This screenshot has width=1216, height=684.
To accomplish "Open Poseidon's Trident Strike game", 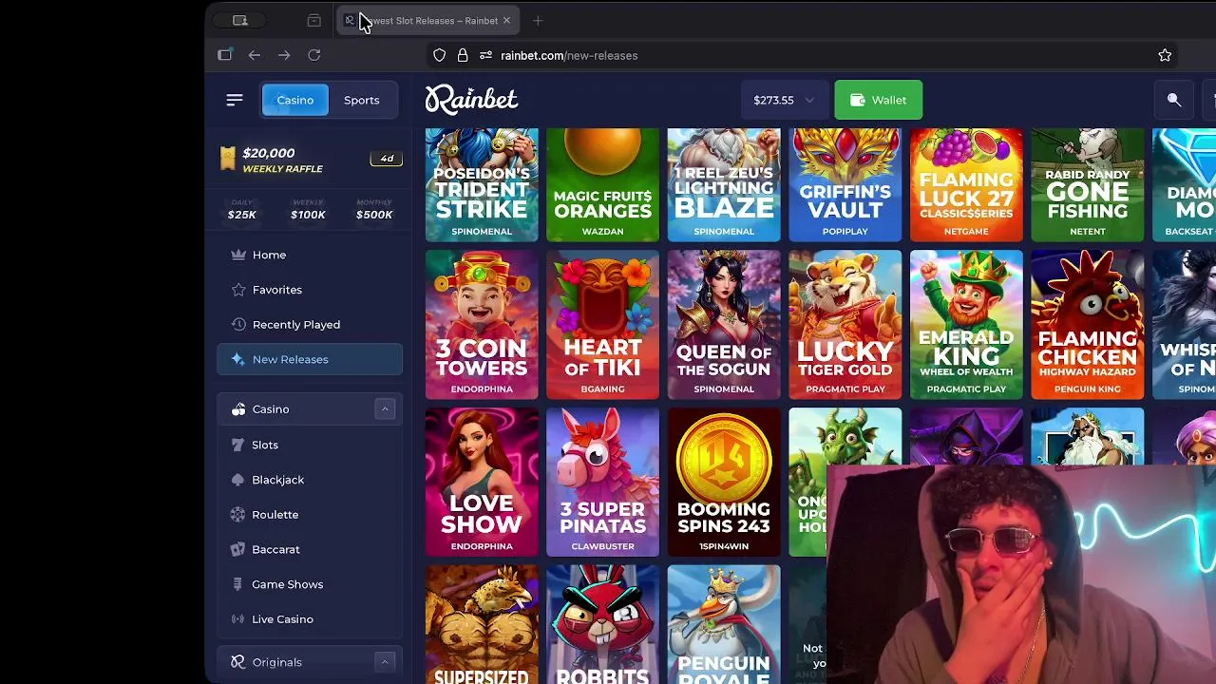I will pyautogui.click(x=482, y=185).
